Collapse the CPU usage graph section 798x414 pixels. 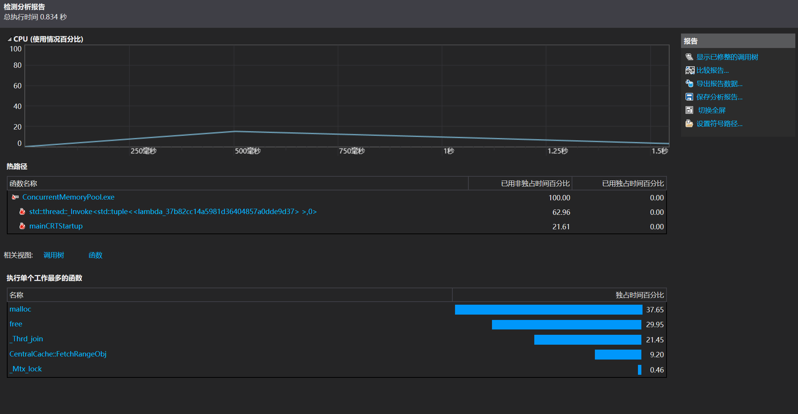(x=9, y=39)
